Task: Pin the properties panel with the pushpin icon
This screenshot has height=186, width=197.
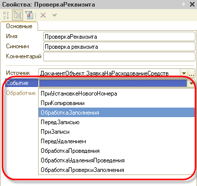Action: [183, 5]
